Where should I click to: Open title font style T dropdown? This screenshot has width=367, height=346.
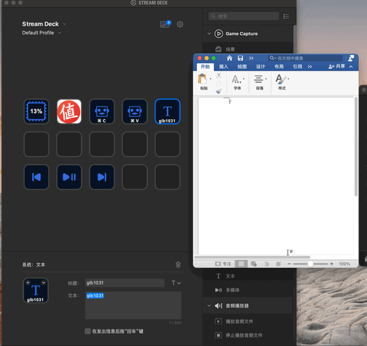tap(176, 283)
